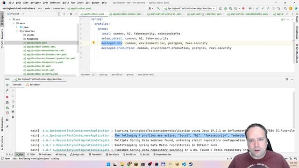The width and height of the screenshot is (299, 168).
Task: Open the Project view dropdown
Action: (x=15, y=14)
